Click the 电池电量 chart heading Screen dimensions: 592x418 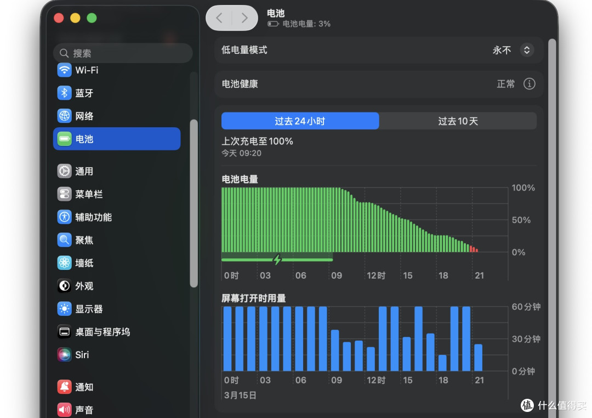coord(240,179)
